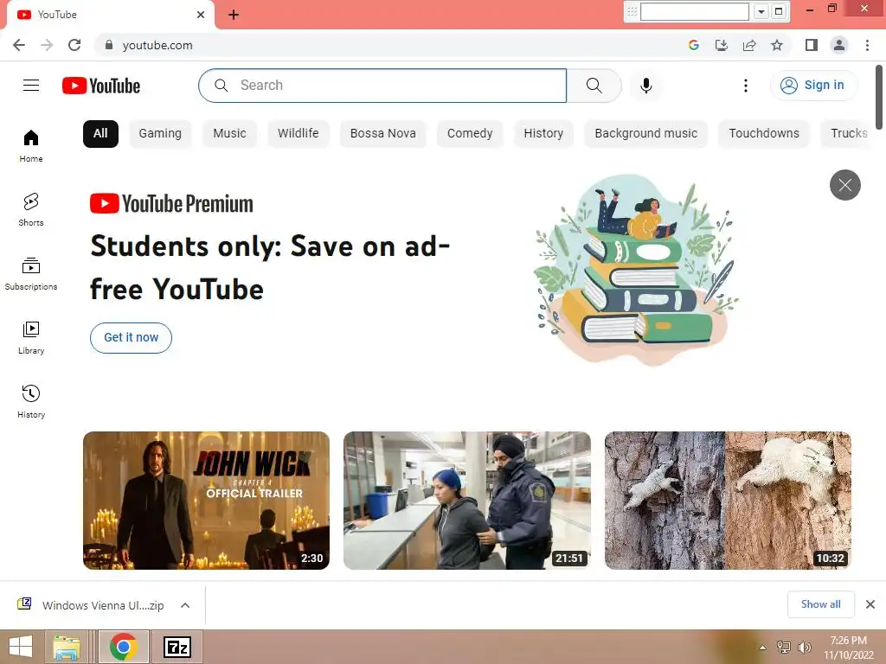Reload the page with refresh icon
Image resolution: width=886 pixels, height=664 pixels.
click(74, 45)
